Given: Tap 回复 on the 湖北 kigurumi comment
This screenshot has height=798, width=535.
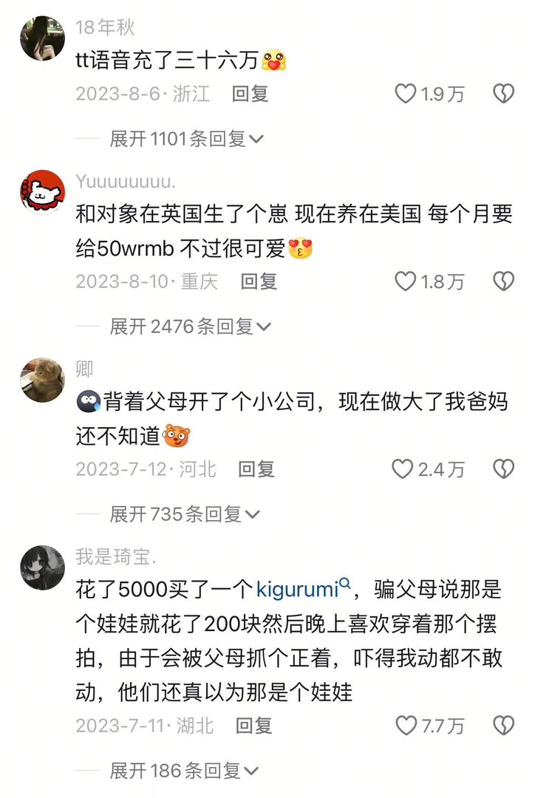Looking at the screenshot, I should (253, 726).
